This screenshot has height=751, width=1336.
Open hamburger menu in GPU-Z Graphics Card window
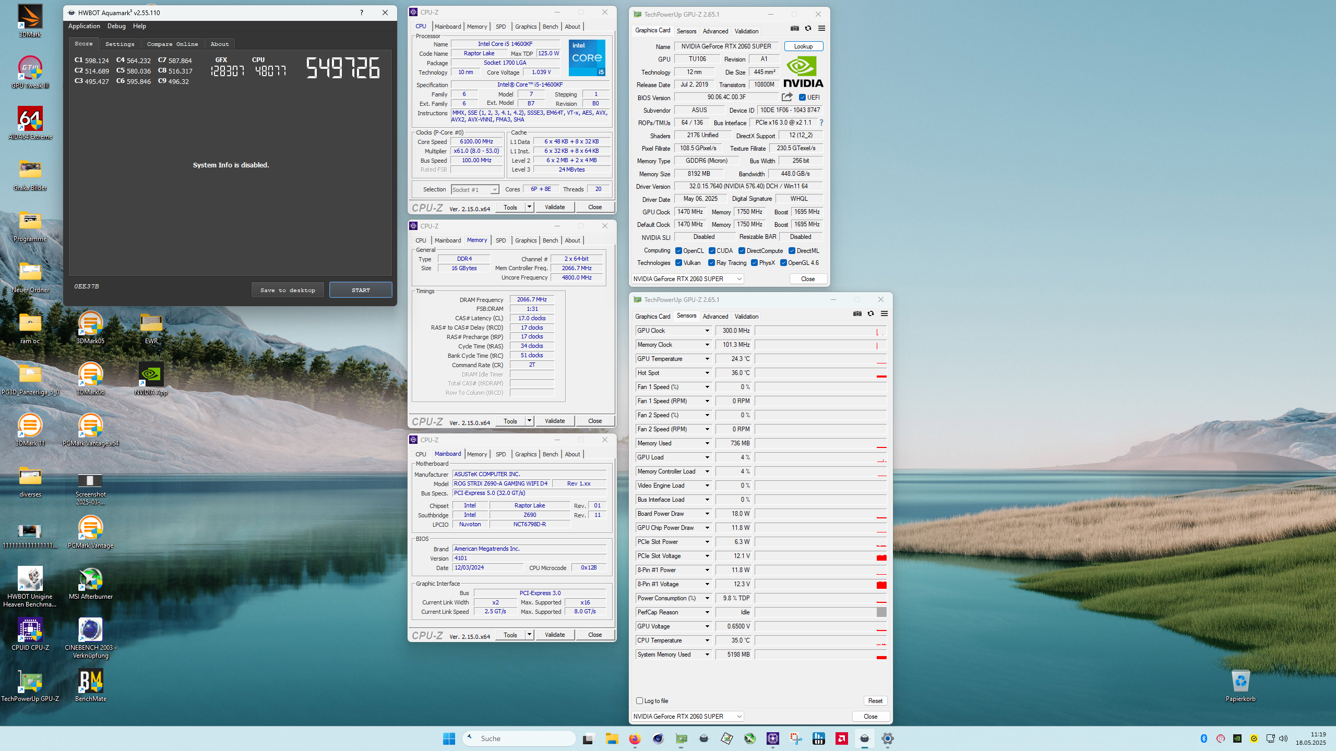(x=821, y=28)
